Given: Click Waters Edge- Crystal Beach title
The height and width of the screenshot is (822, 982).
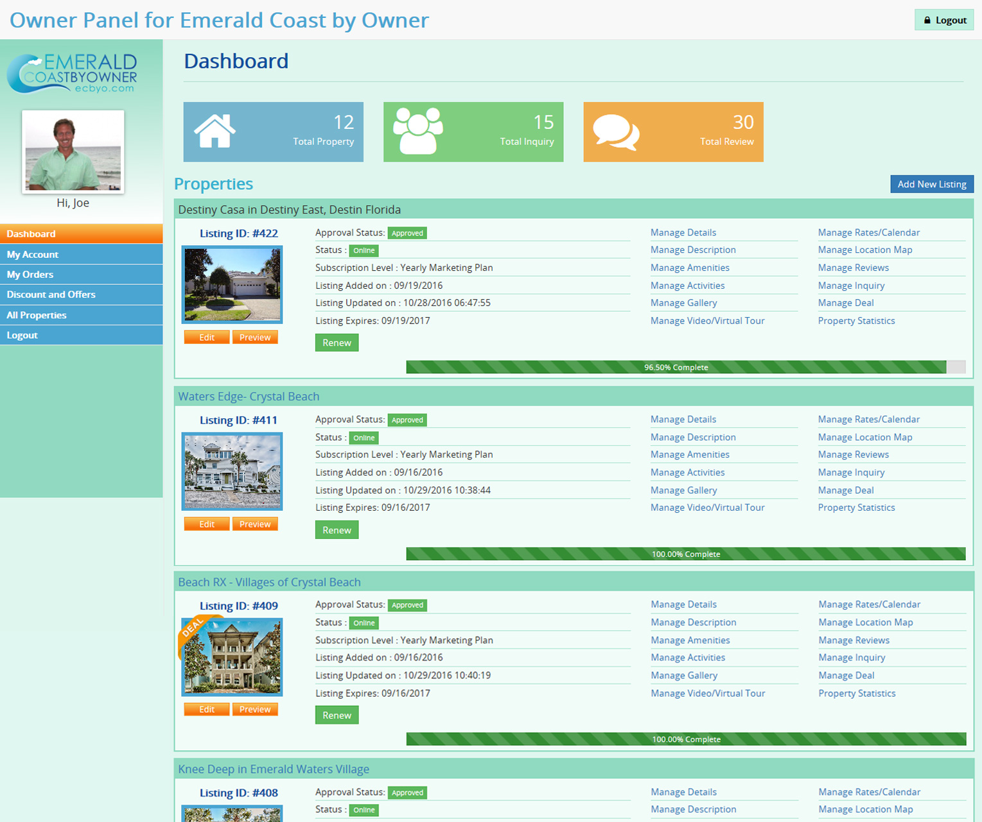Looking at the screenshot, I should coord(249,397).
